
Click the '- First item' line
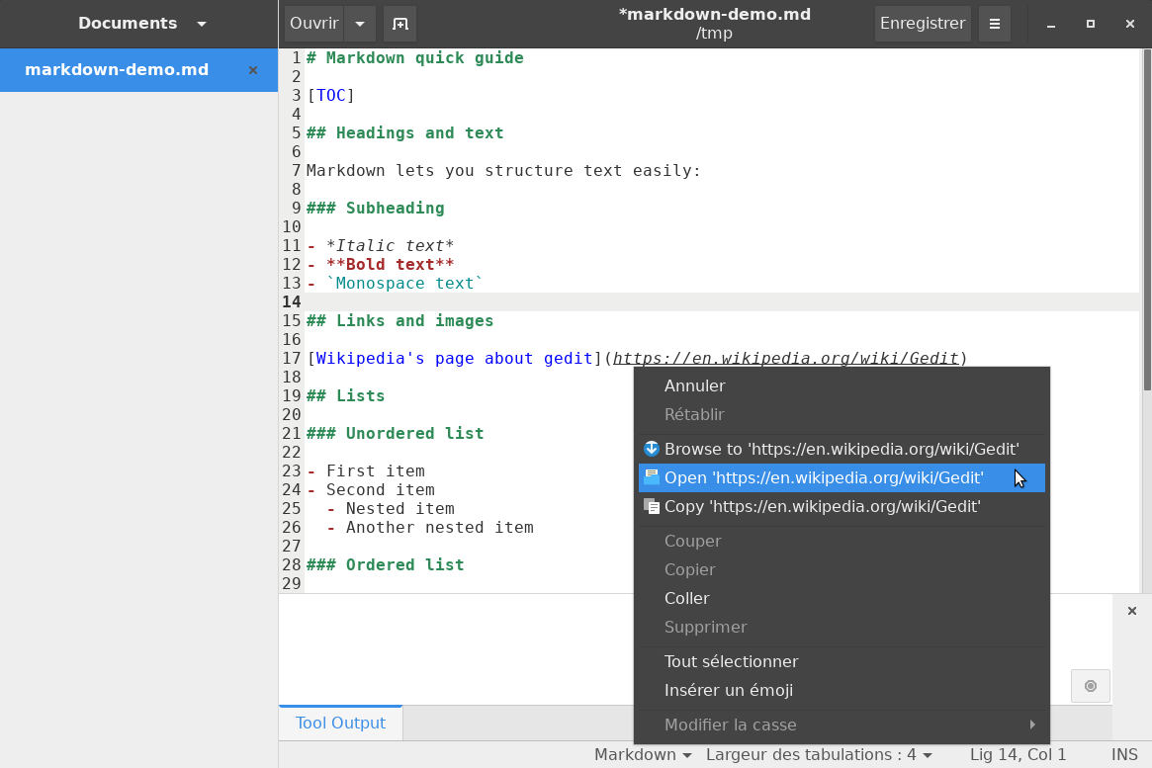point(366,470)
